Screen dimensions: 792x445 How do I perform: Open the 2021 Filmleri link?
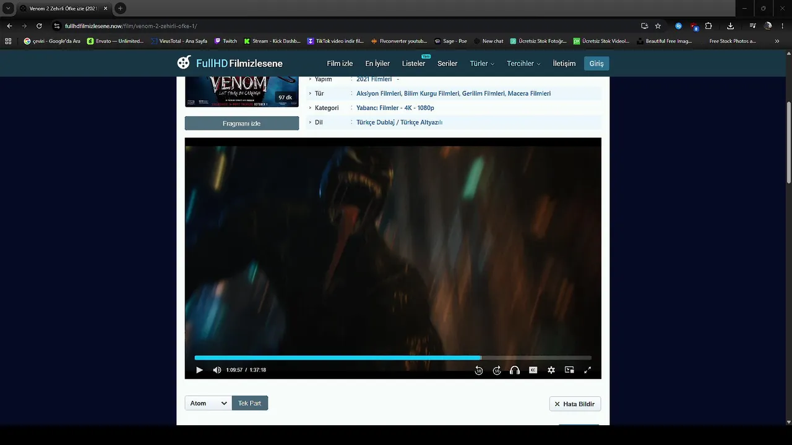pyautogui.click(x=374, y=79)
